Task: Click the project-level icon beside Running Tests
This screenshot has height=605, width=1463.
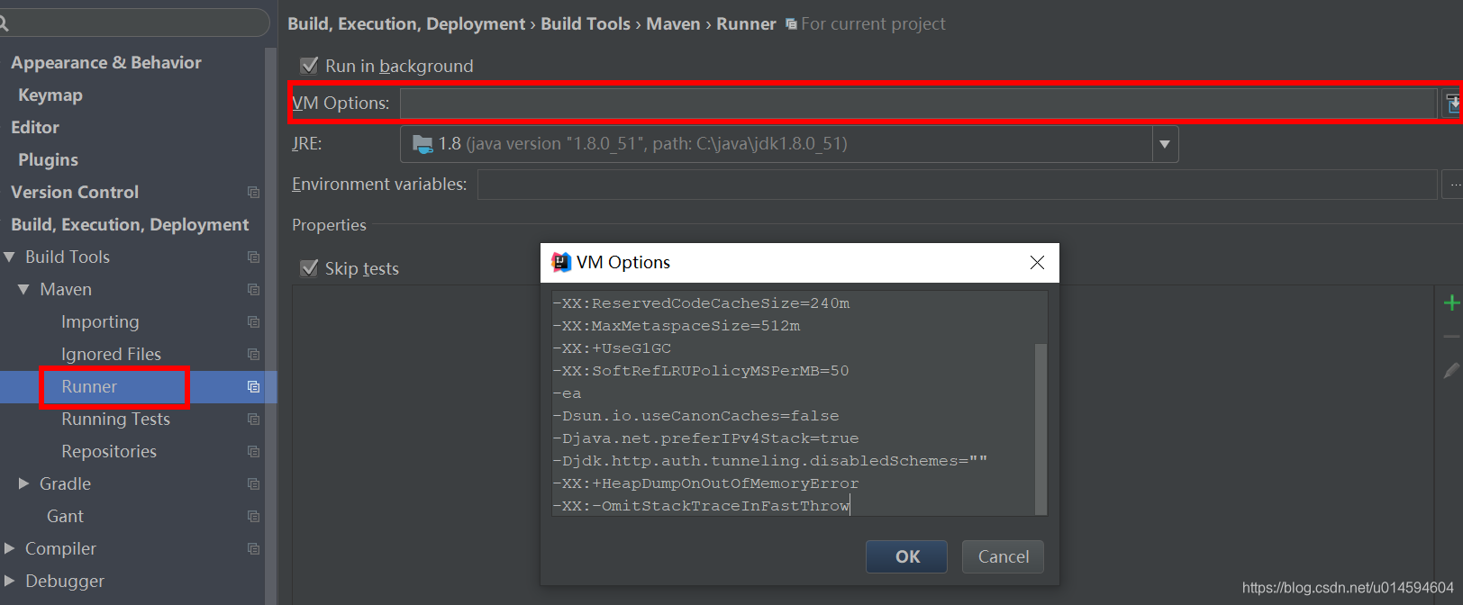Action: pyautogui.click(x=253, y=420)
